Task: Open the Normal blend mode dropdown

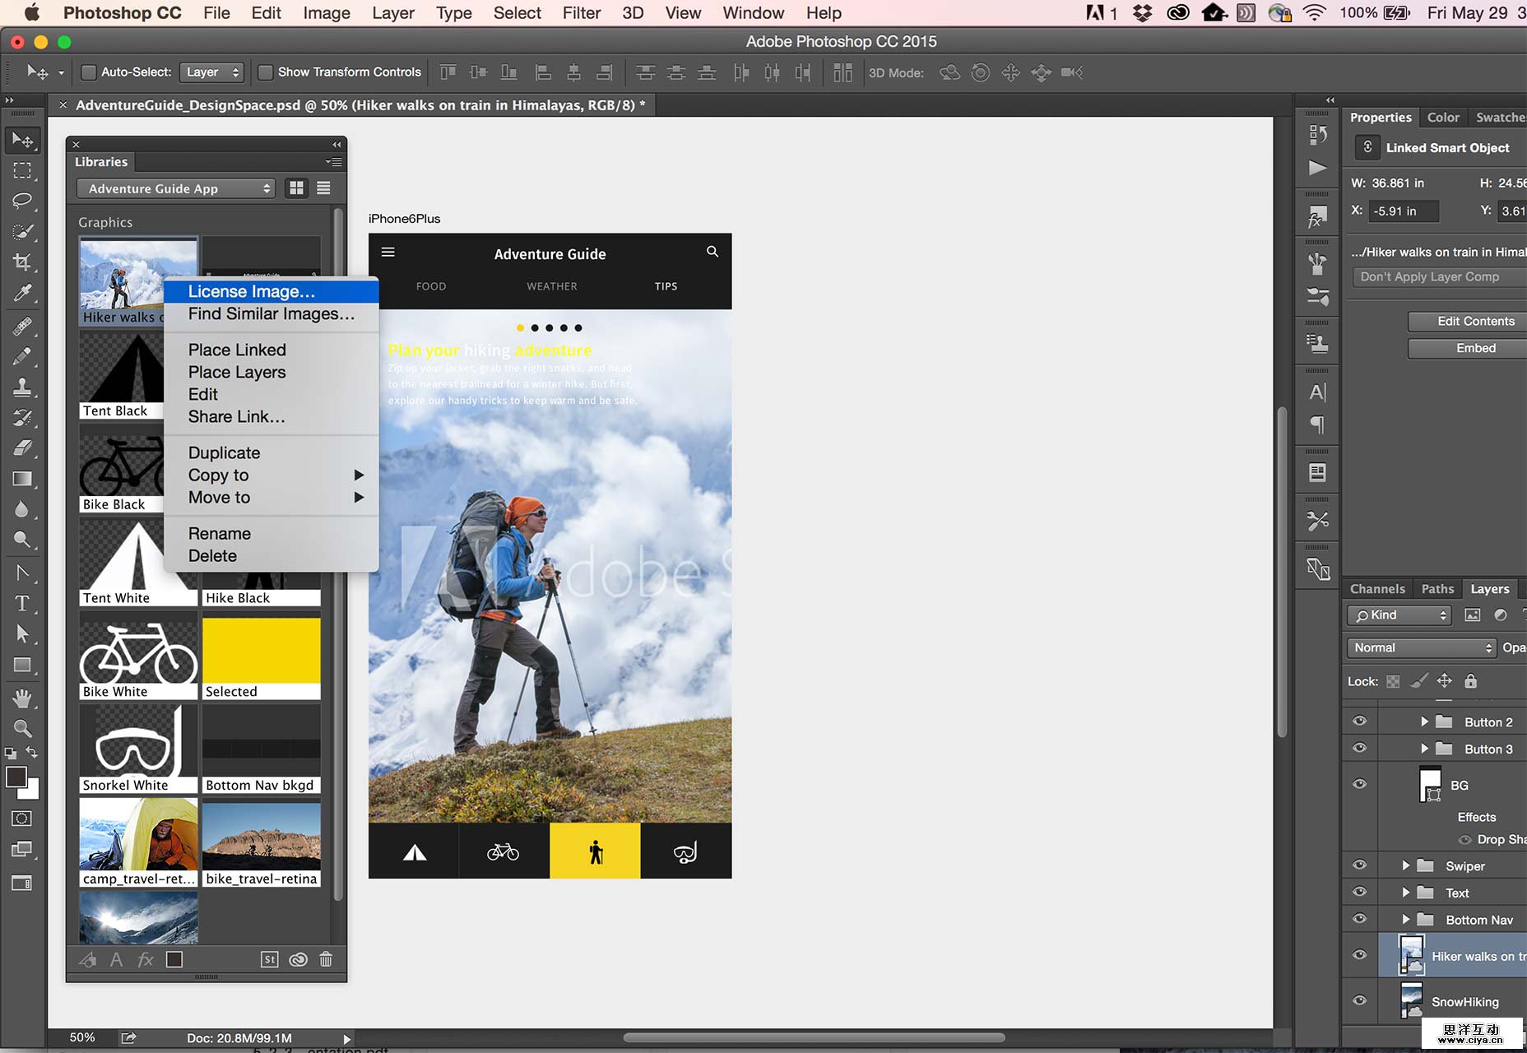Action: click(1421, 648)
